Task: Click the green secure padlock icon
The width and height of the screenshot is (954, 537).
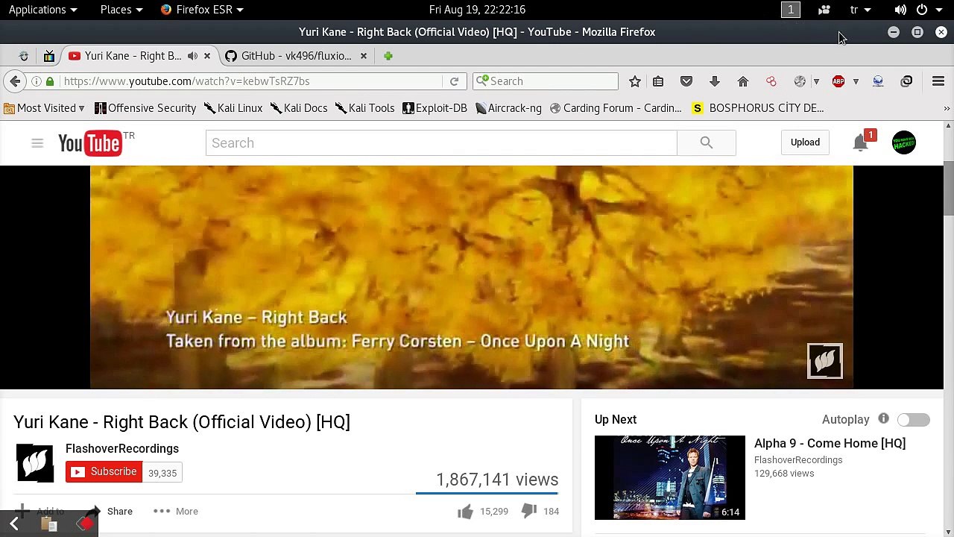Action: [x=50, y=81]
